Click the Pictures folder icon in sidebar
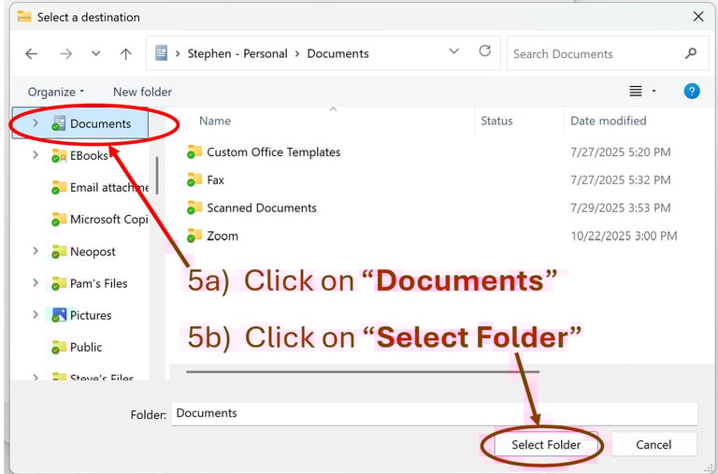Image resolution: width=718 pixels, height=474 pixels. point(59,315)
